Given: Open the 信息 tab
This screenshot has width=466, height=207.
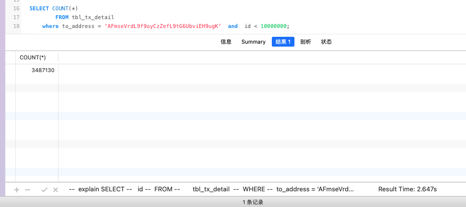Looking at the screenshot, I should pos(226,42).
